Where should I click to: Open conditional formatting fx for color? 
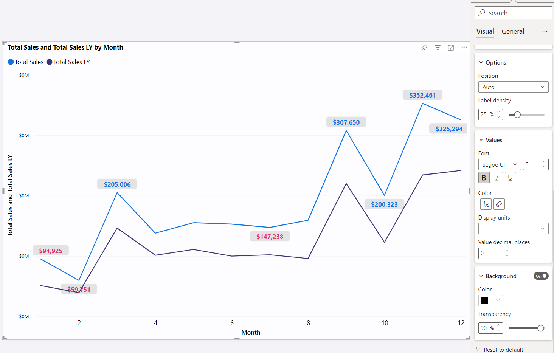pyautogui.click(x=486, y=204)
